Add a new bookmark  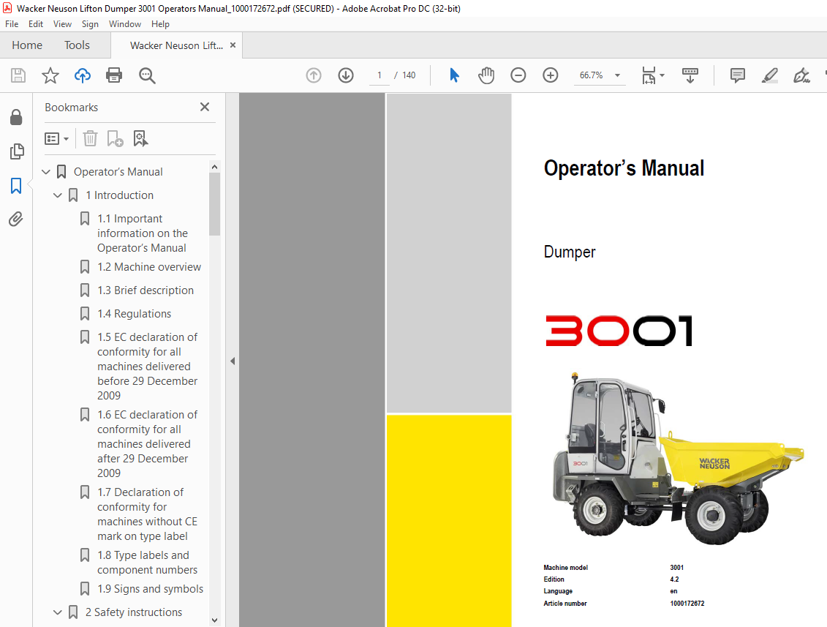point(115,139)
